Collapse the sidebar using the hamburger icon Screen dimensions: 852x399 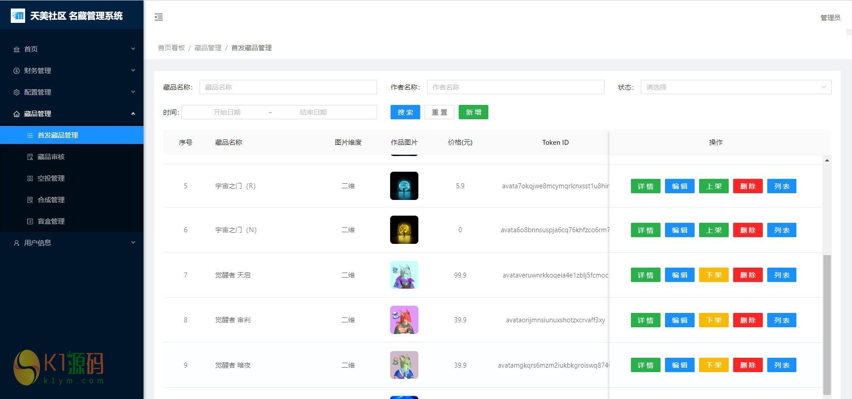(x=159, y=17)
